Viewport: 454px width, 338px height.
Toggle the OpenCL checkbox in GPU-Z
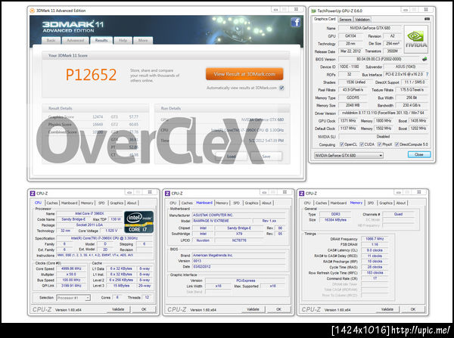[341, 144]
